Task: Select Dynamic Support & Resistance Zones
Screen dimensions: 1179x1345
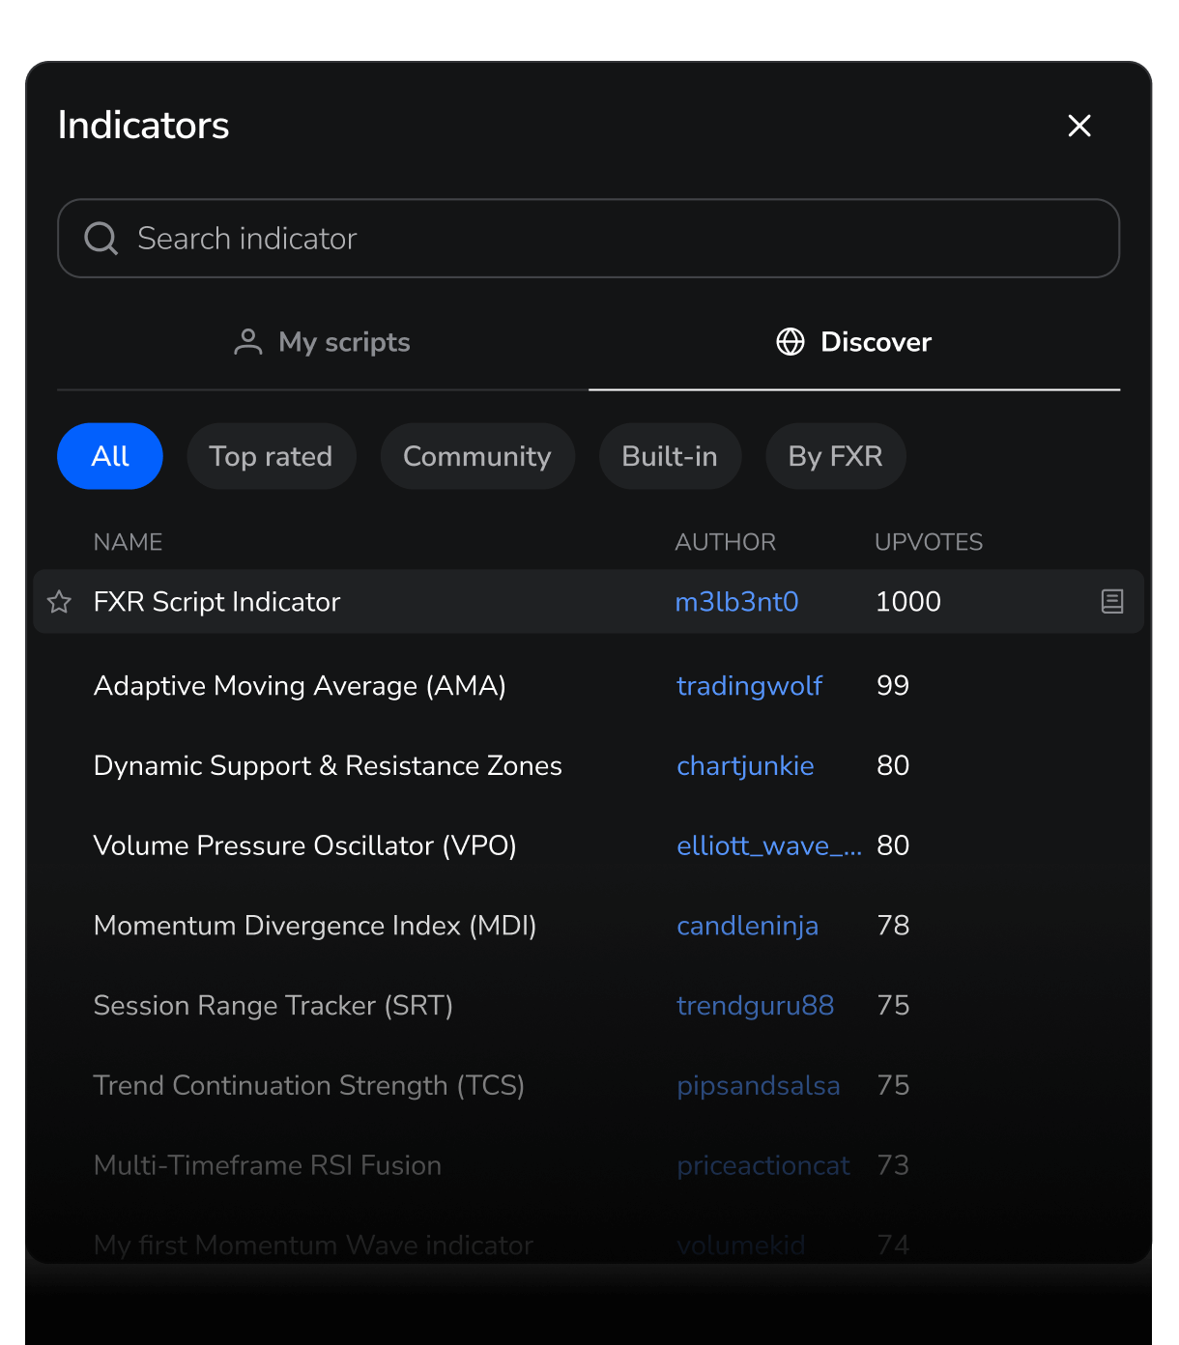Action: (x=328, y=766)
